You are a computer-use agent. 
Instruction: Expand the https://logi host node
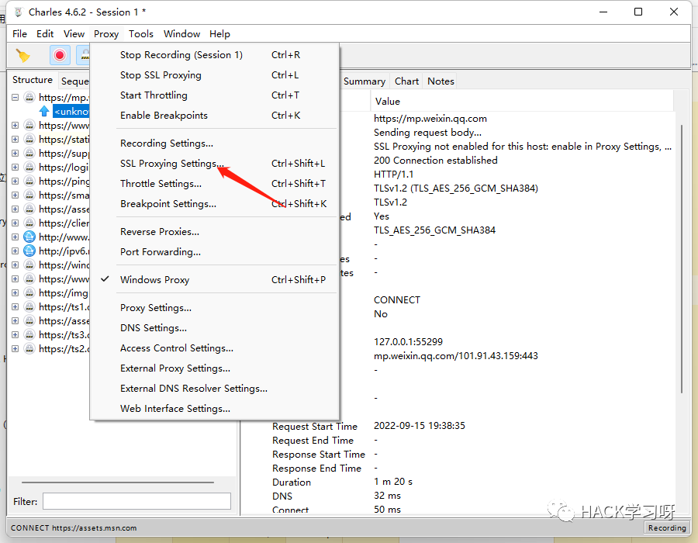(16, 167)
